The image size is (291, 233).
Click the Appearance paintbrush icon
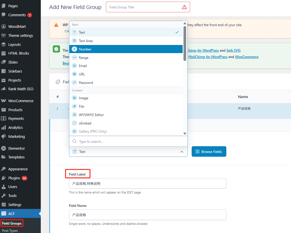pos(3,169)
